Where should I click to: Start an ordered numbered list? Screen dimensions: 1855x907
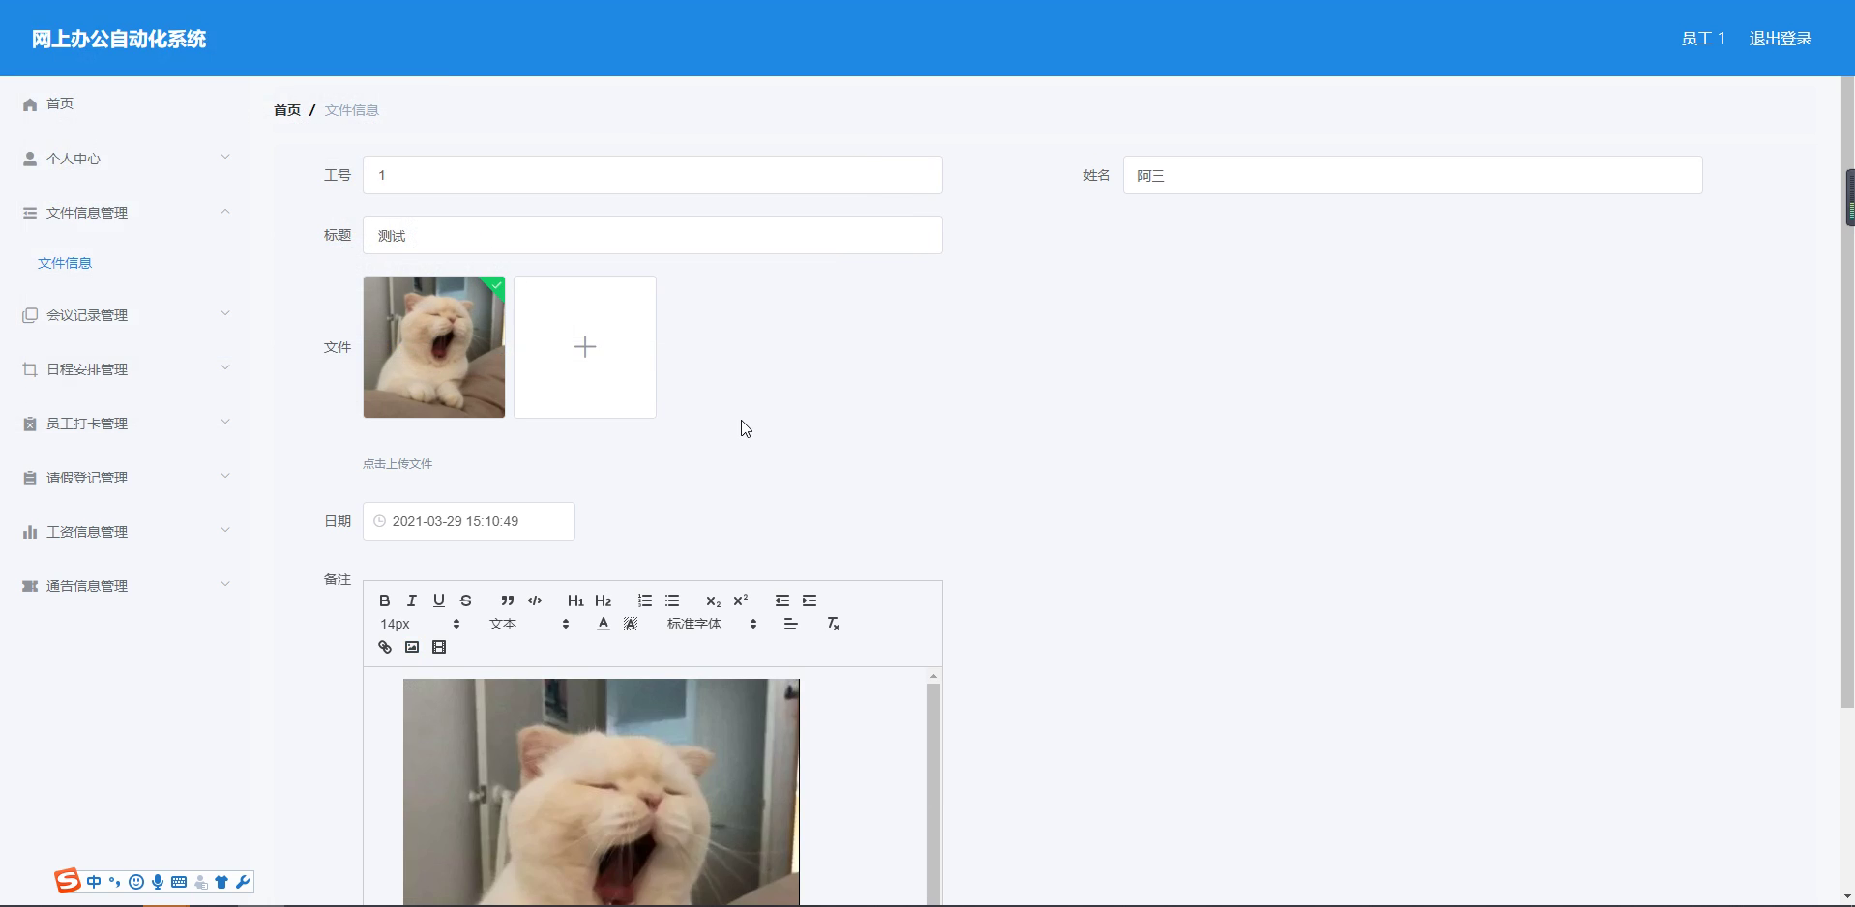(644, 600)
